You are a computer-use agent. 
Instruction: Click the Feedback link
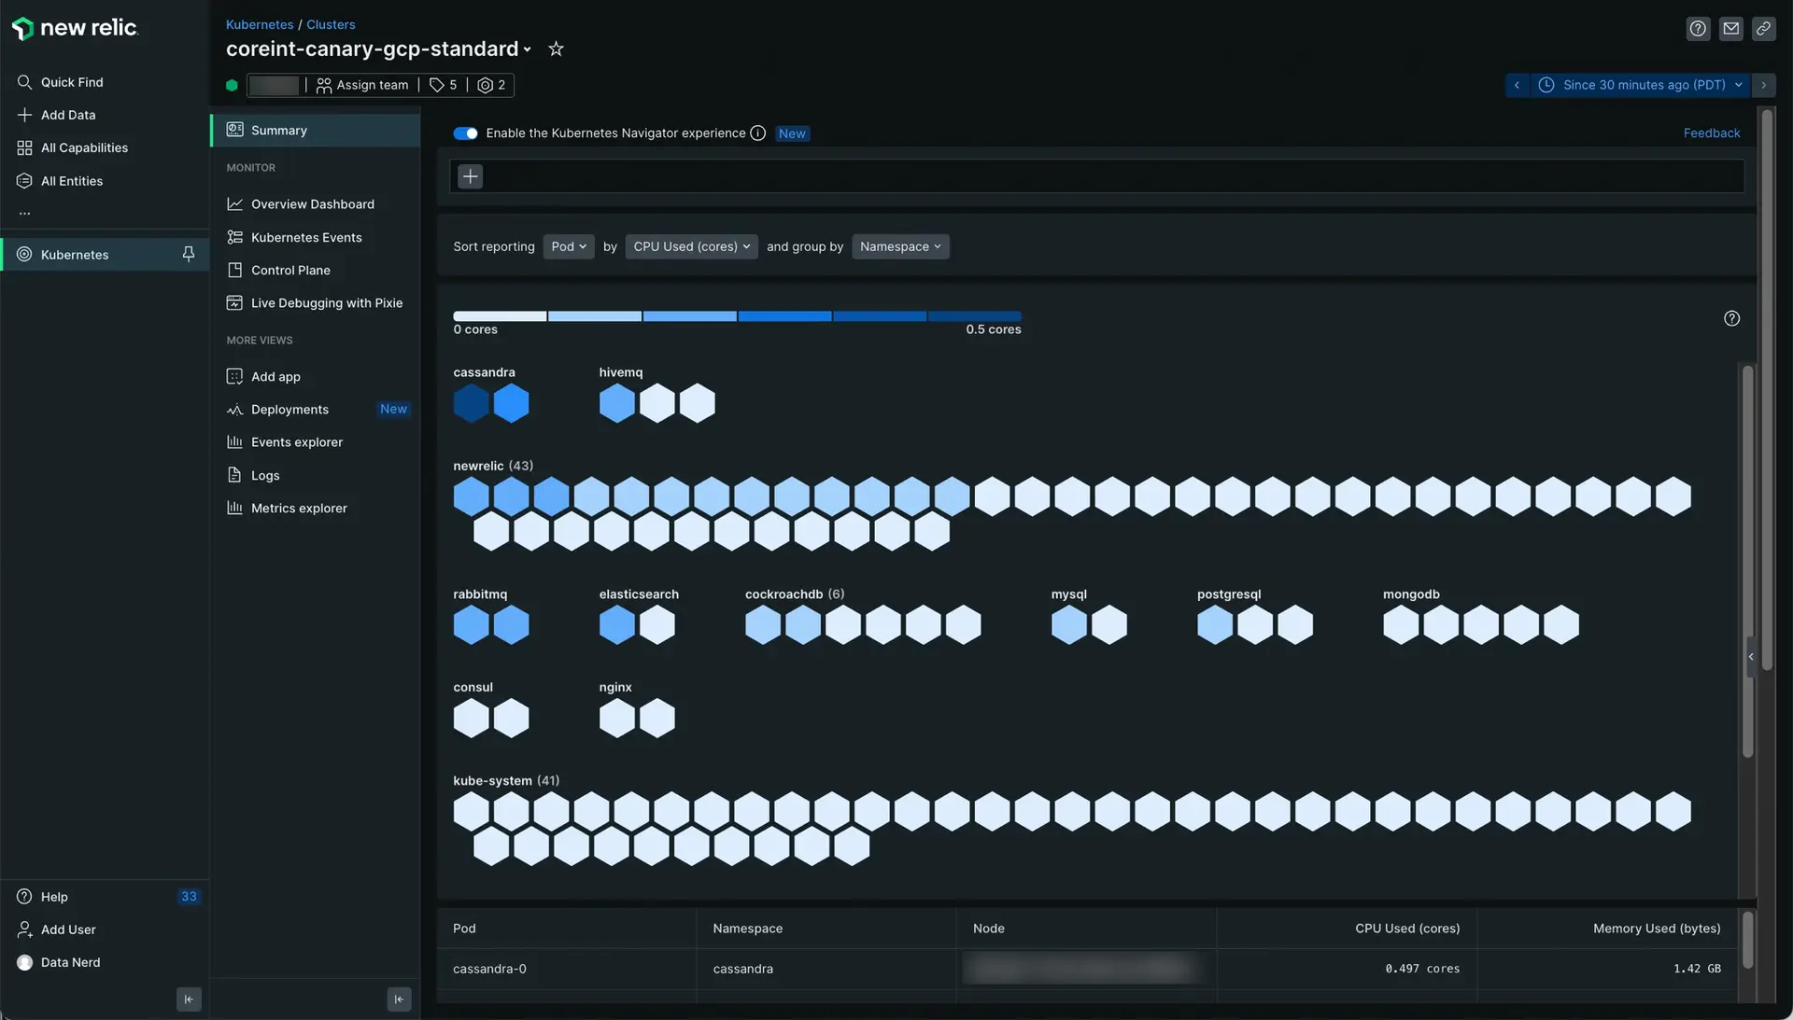1711,133
